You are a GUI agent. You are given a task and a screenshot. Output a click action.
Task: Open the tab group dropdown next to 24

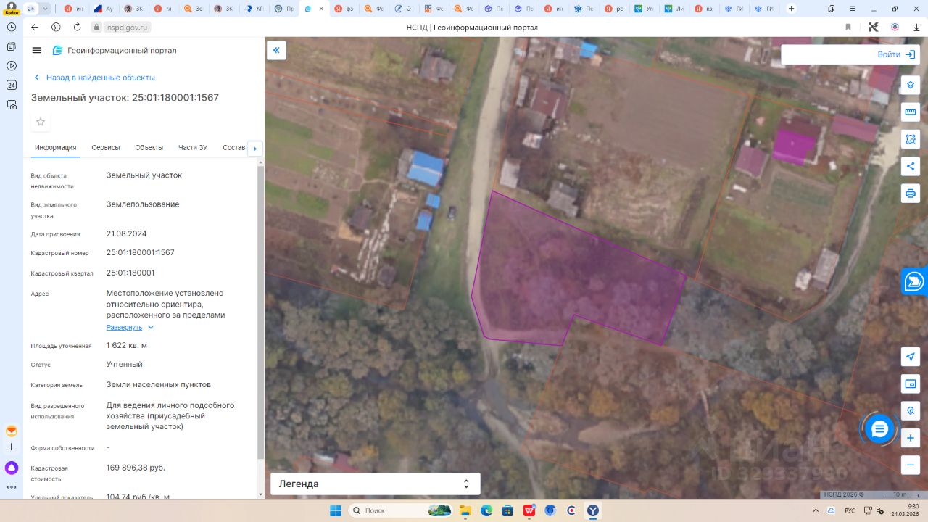coord(46,9)
